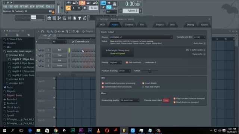Click the metronome icon in toolbar
This screenshot has width=239, height=134.
(68, 3)
